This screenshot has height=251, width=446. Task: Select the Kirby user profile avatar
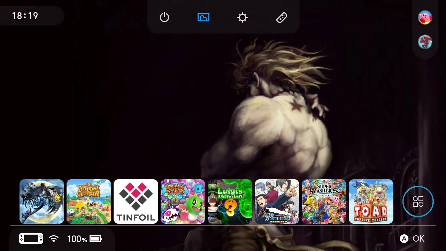(x=425, y=17)
